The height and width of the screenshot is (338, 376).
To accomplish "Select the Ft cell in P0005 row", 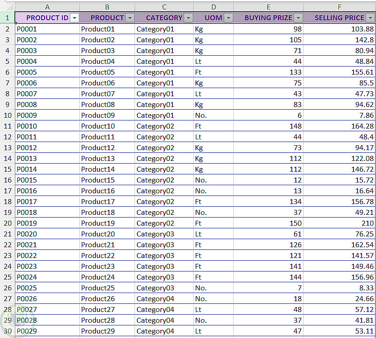I will pos(213,72).
